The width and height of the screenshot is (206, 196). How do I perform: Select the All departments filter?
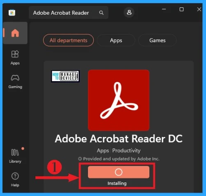pyautogui.click(x=68, y=40)
